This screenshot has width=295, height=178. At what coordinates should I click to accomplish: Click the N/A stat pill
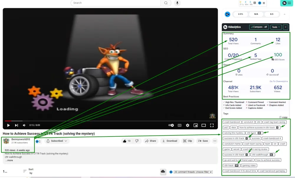point(256,14)
